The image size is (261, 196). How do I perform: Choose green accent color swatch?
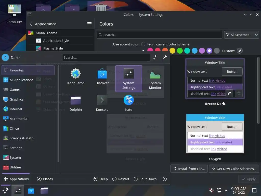[x=180, y=51]
